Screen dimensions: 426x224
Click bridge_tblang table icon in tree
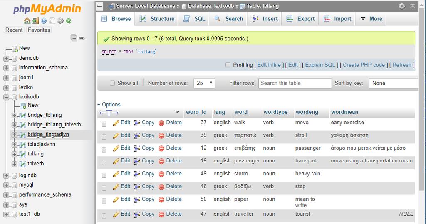click(22, 116)
